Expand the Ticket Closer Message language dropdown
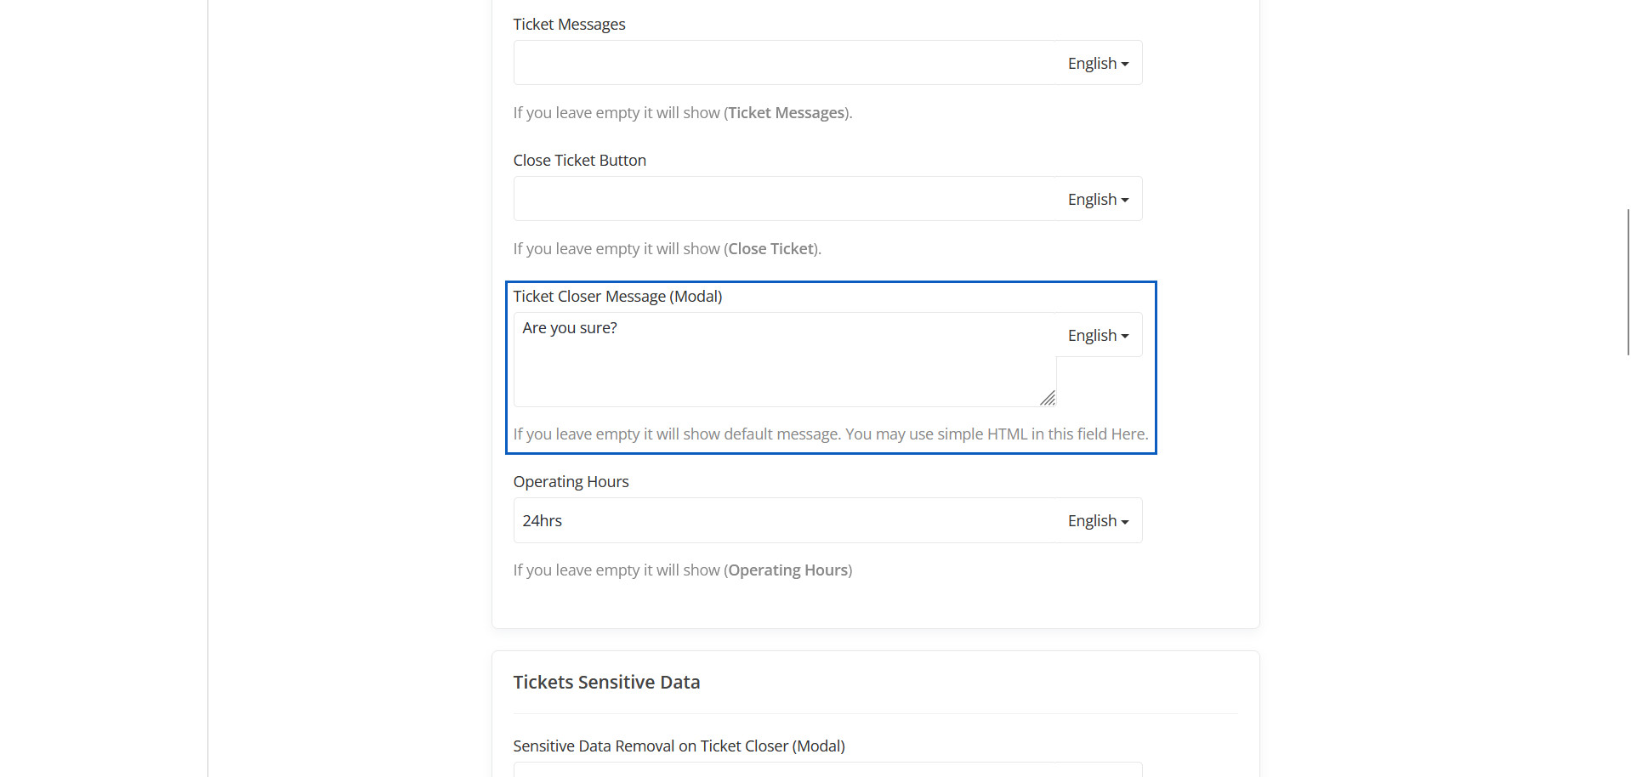 pyautogui.click(x=1098, y=336)
